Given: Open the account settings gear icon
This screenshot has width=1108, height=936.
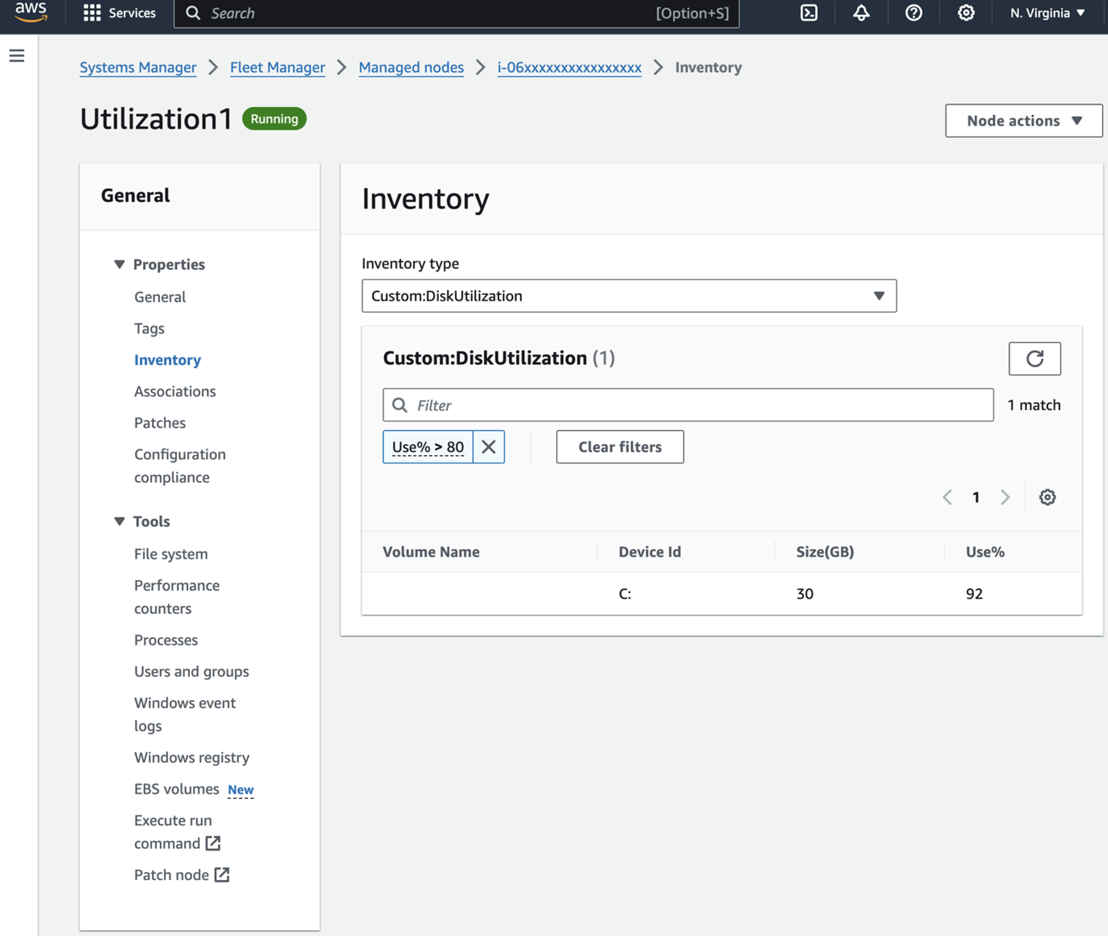Looking at the screenshot, I should [x=965, y=13].
